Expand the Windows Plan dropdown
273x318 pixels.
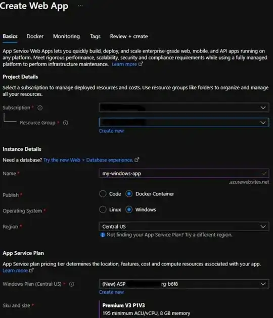[184, 284]
